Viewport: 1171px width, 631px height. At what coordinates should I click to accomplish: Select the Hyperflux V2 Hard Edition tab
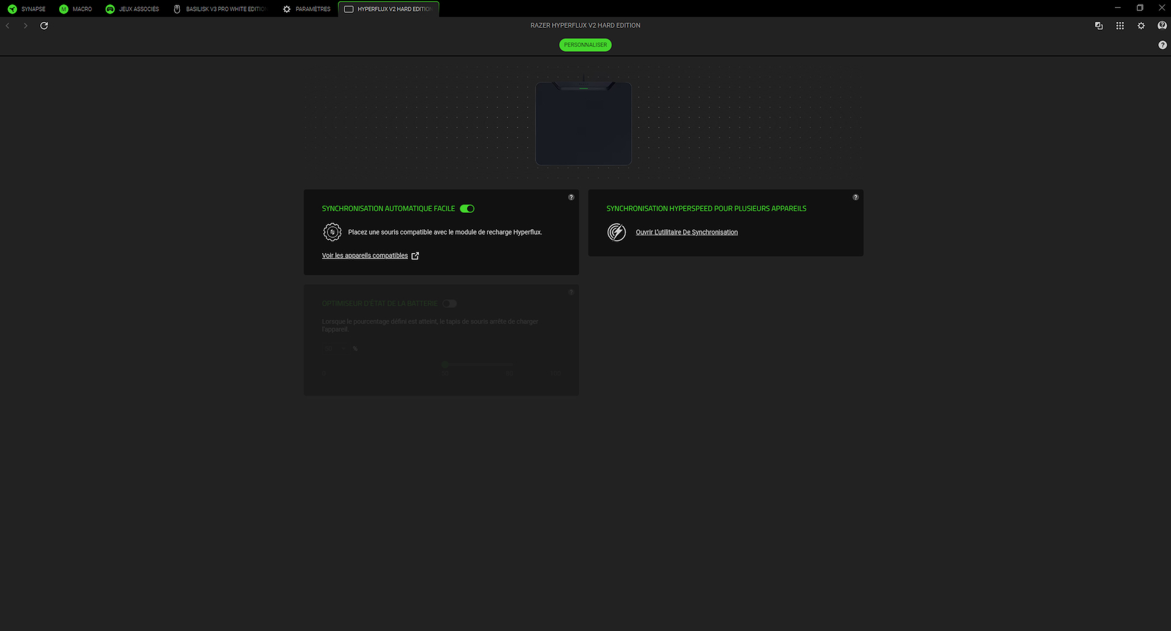point(389,9)
